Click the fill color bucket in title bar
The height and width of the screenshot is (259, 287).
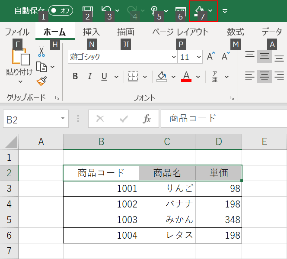point(200,11)
